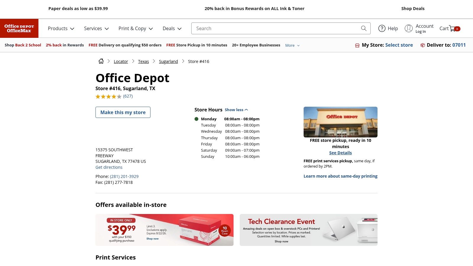This screenshot has height=266, width=473.
Task: Click Store #416 breadcrumb text
Action: [199, 61]
